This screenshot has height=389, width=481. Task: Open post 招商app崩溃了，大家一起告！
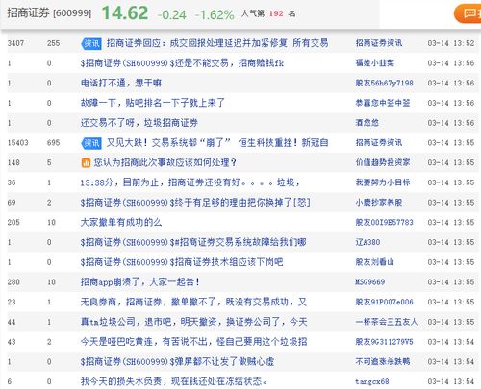click(140, 282)
